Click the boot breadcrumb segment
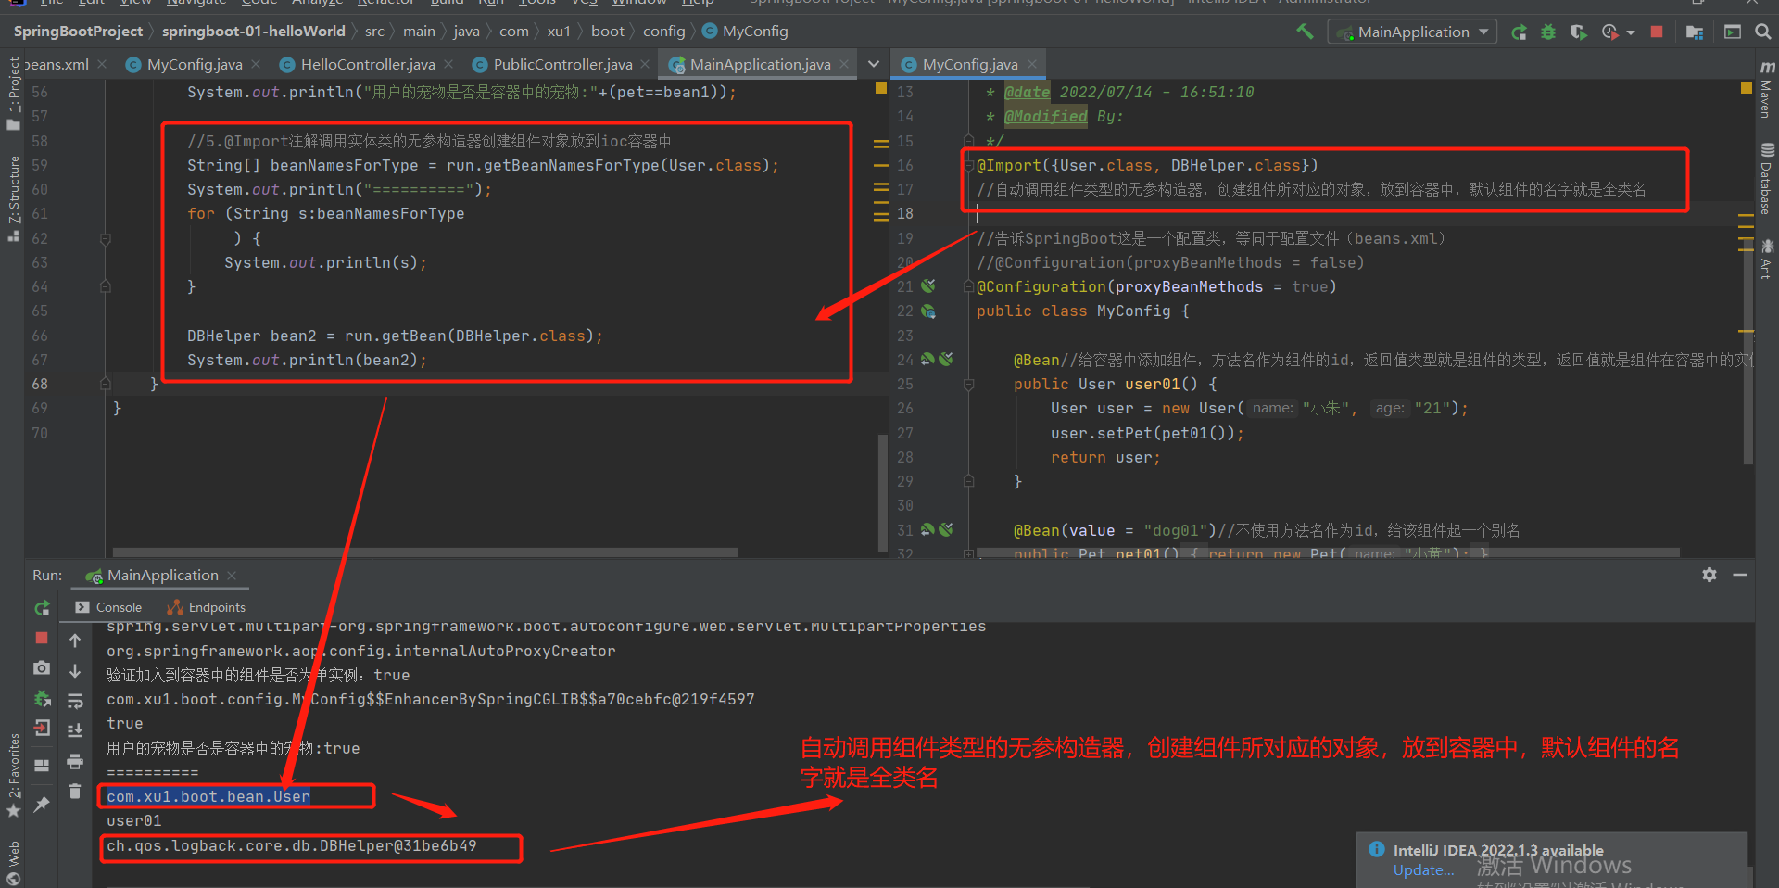The height and width of the screenshot is (888, 1779). (608, 32)
